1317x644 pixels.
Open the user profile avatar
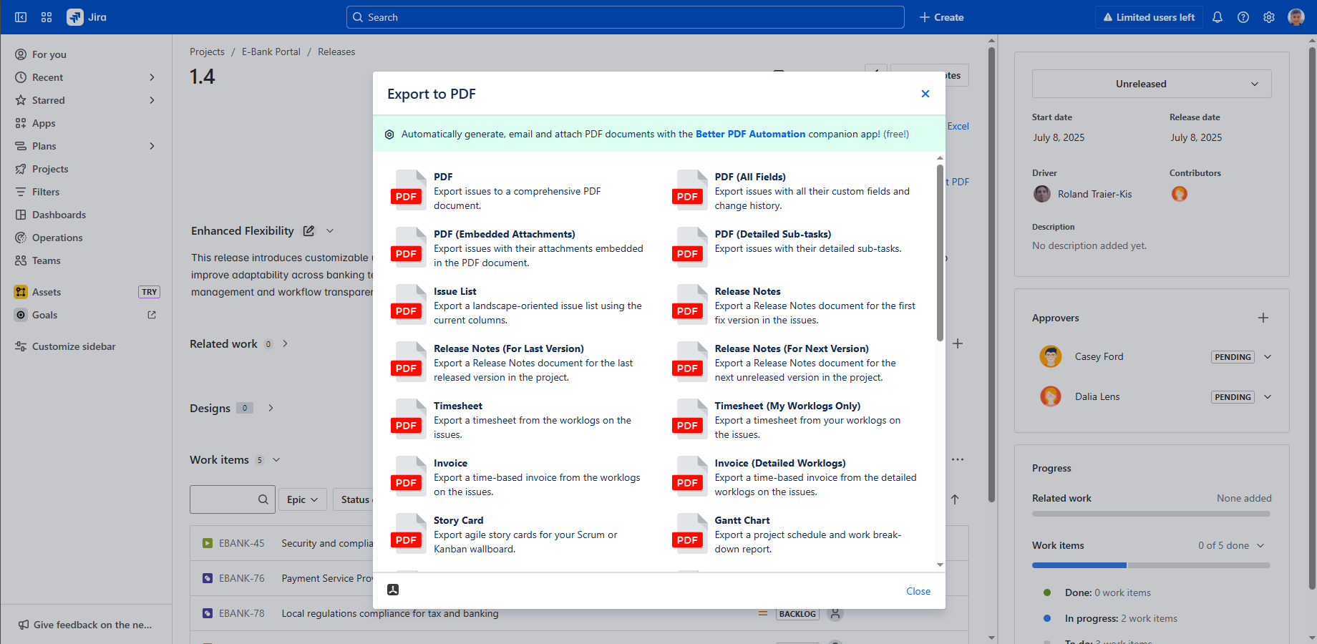click(1296, 17)
